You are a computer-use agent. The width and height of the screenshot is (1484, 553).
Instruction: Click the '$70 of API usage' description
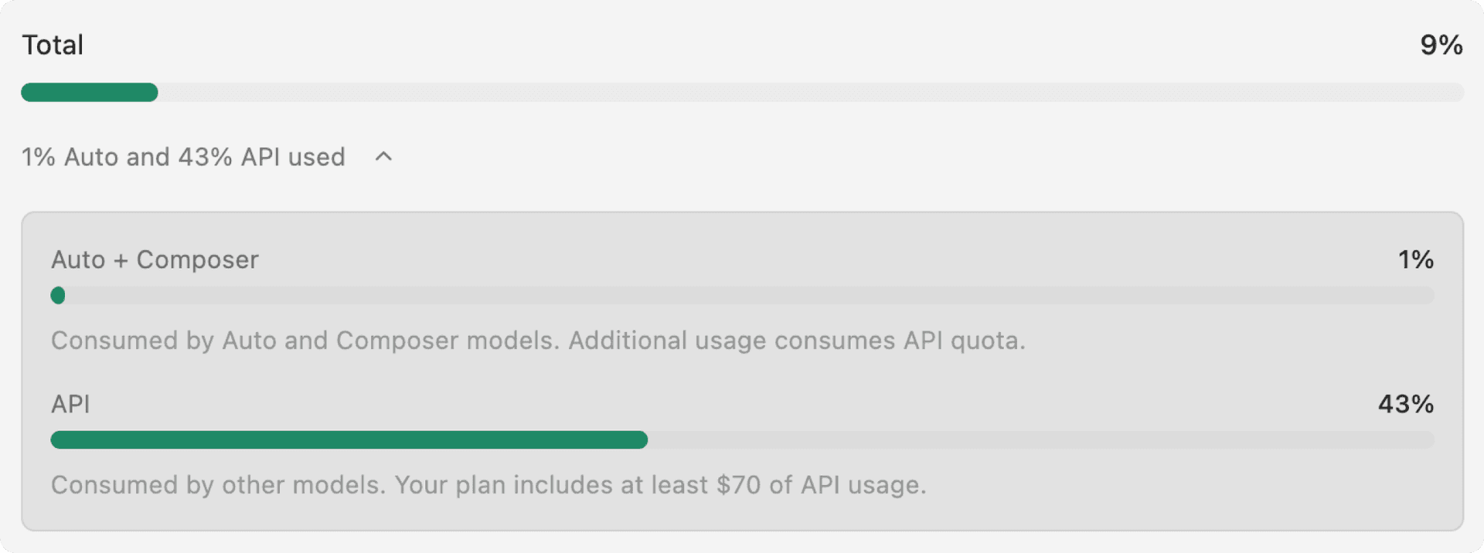click(487, 485)
